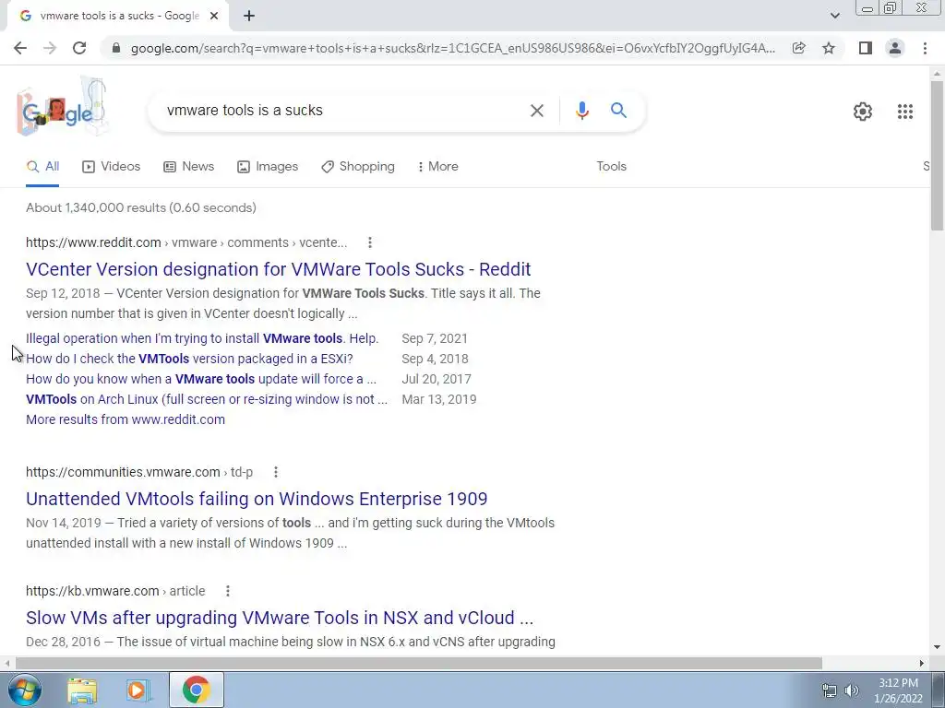Launch Windows Media Player from taskbar
Image resolution: width=945 pixels, height=708 pixels.
[138, 690]
